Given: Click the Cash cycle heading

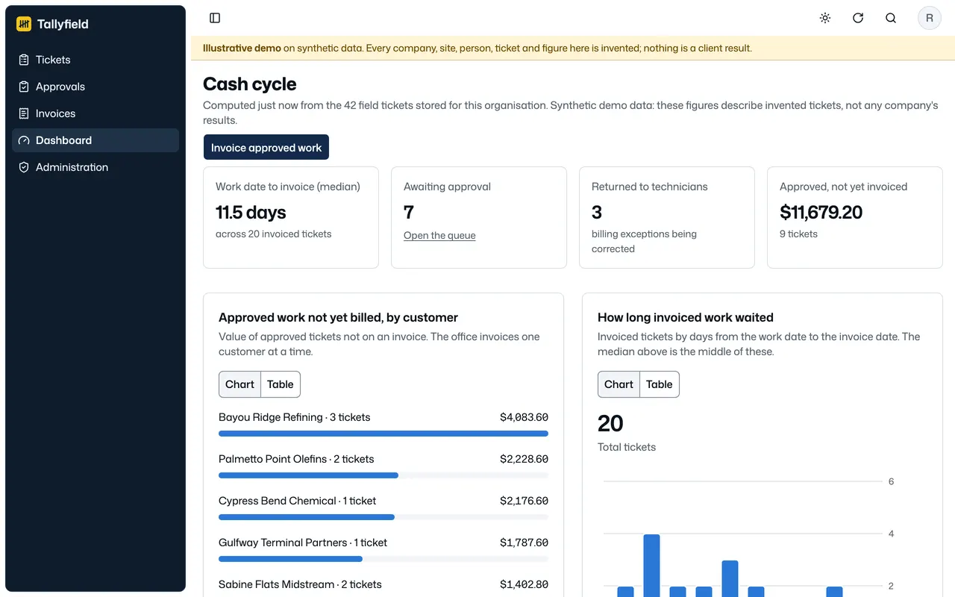Looking at the screenshot, I should [x=250, y=84].
